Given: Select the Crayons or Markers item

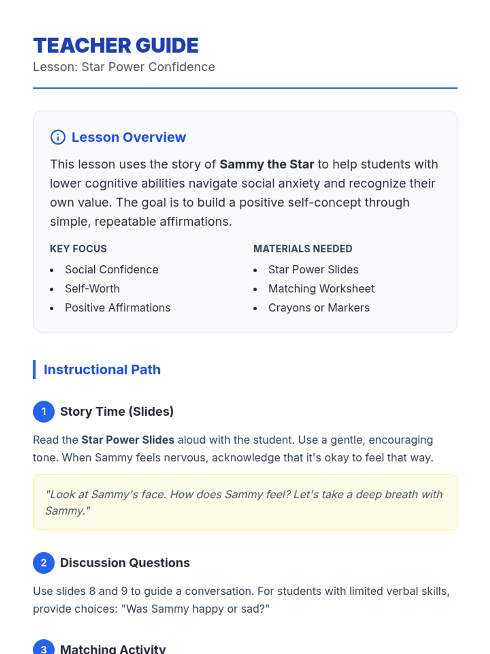Looking at the screenshot, I should pos(319,308).
